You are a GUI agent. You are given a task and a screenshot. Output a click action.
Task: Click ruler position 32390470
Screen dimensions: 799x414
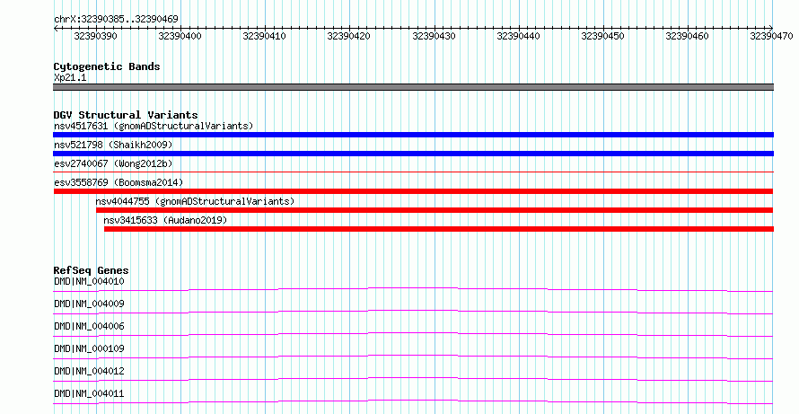point(771,36)
